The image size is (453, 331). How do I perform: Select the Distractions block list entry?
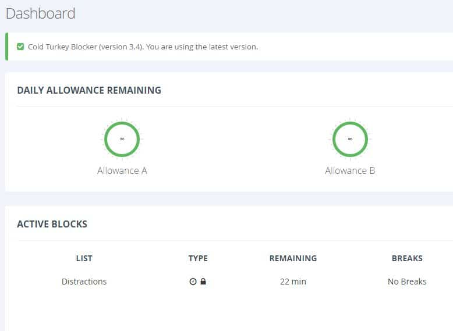[x=84, y=282]
